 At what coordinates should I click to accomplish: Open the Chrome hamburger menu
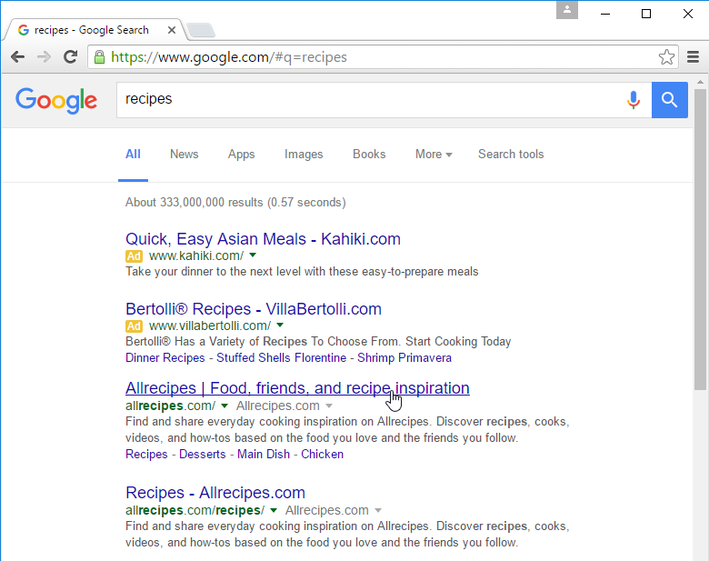[693, 57]
